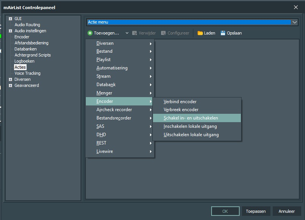The height and width of the screenshot is (220, 305).
Task: Click the Verwijder delete icon
Action: click(x=134, y=33)
